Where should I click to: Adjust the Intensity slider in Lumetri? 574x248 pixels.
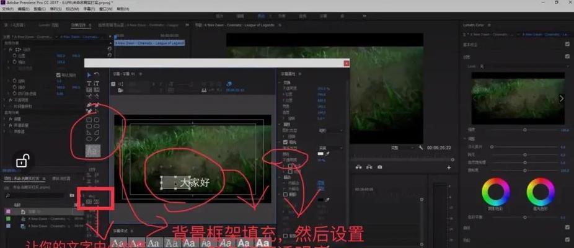[x=525, y=130]
